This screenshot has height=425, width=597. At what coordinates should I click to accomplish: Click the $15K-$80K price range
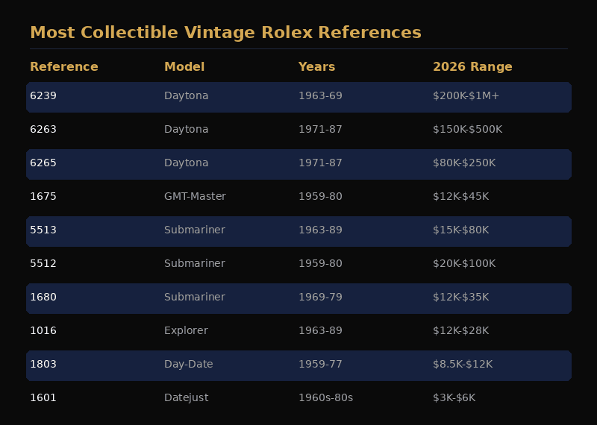point(460,230)
